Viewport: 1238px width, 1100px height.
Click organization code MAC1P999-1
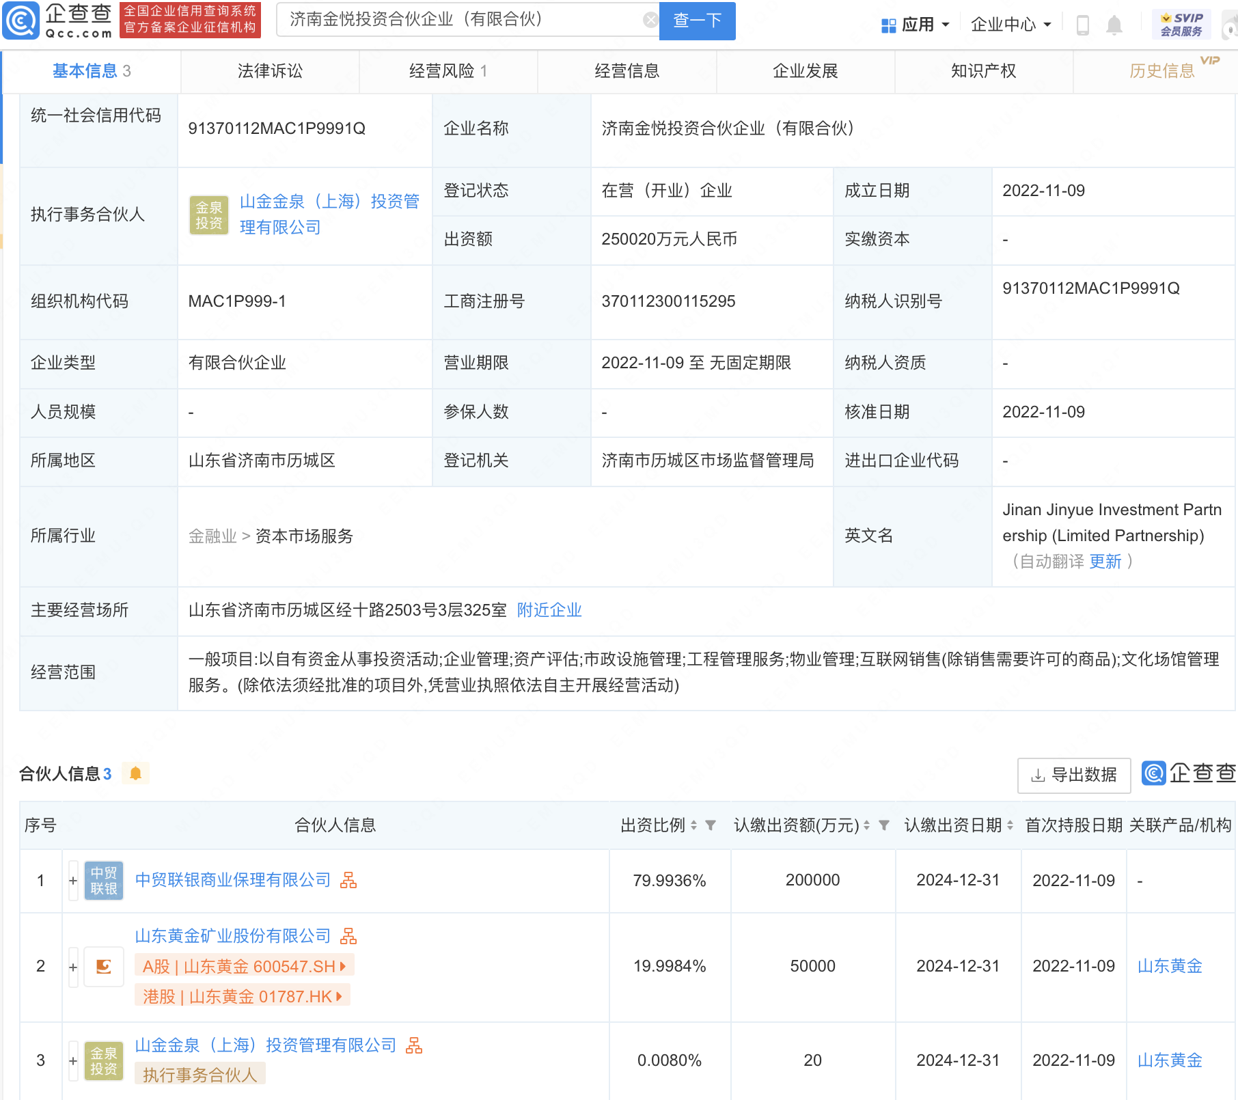pos(237,301)
